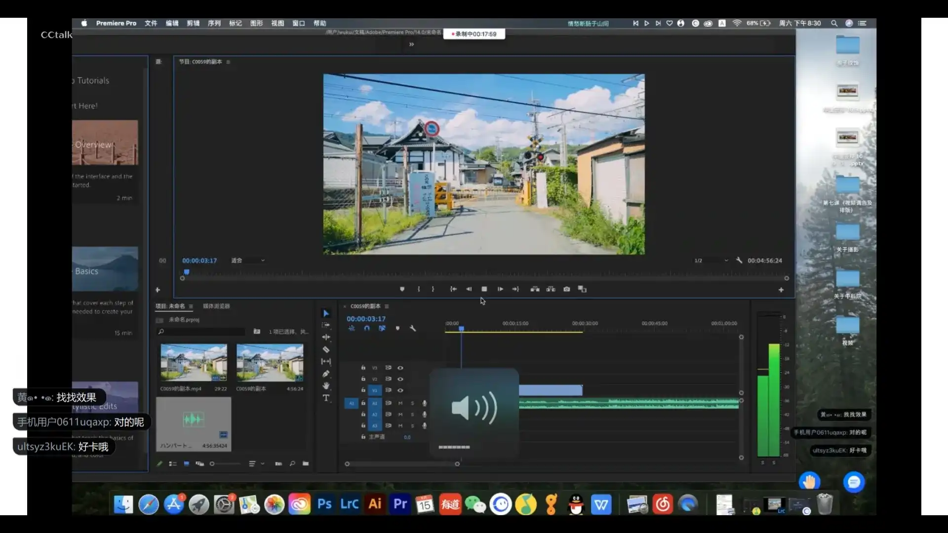Viewport: 948px width, 533px height.
Task: Expand the workspace overflow chevrons
Action: pos(411,44)
